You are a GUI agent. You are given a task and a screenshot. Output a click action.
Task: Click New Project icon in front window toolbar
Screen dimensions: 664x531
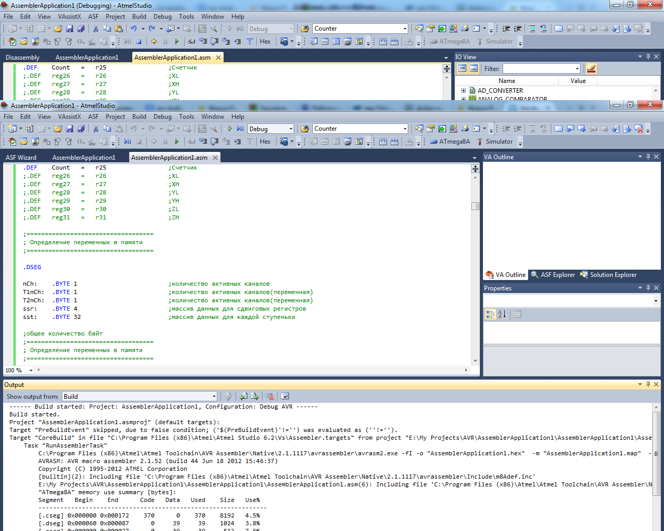coord(12,129)
